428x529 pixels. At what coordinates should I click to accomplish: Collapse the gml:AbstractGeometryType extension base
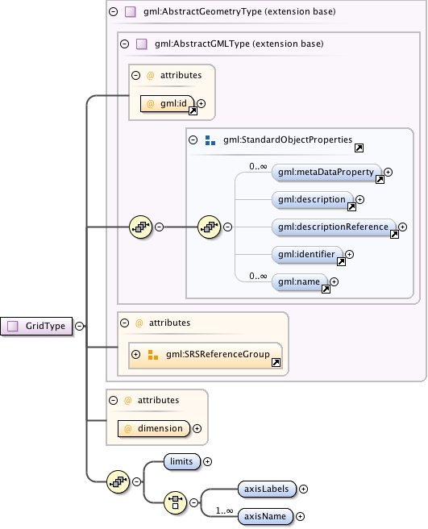coord(114,12)
